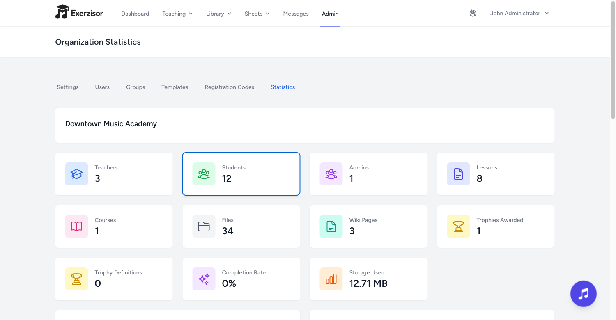Click the Exerzisor logo icon
This screenshot has width=616, height=320.
[x=62, y=12]
